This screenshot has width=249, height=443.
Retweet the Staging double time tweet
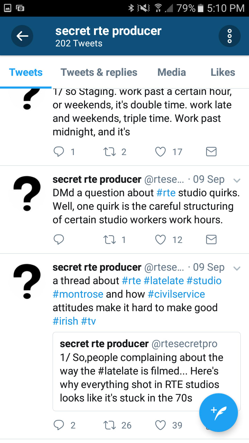[x=109, y=152]
